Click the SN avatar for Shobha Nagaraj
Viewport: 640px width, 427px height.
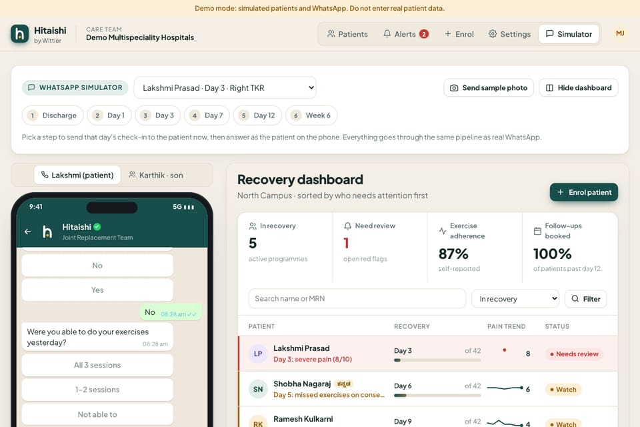tap(258, 389)
